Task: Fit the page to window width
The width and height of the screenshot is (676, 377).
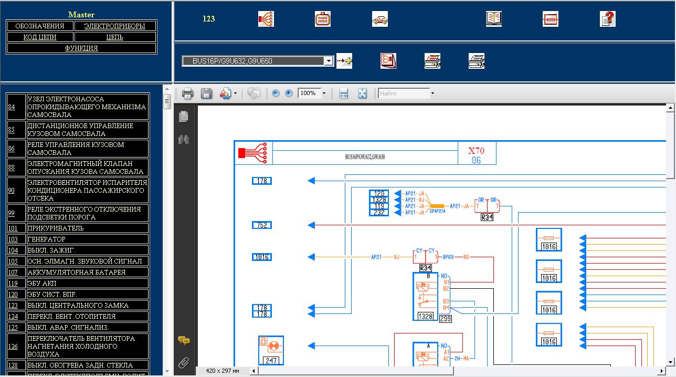Action: coord(343,93)
